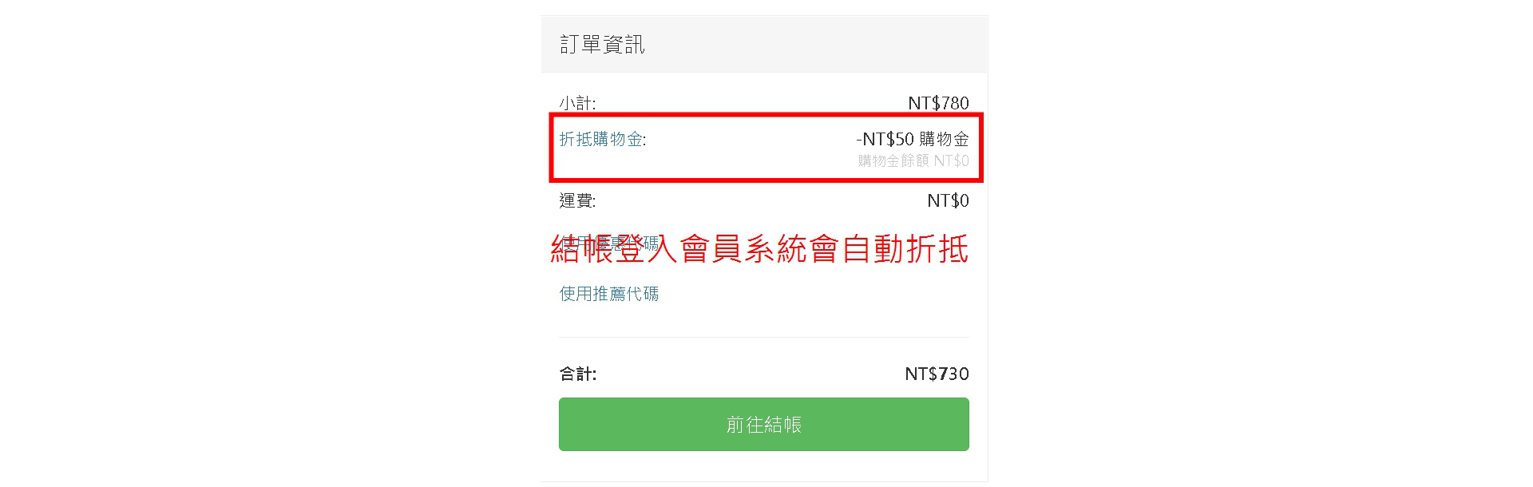Click the blank space between 折抵購物金 and -NT$50
The height and width of the screenshot is (487, 1533).
click(751, 141)
